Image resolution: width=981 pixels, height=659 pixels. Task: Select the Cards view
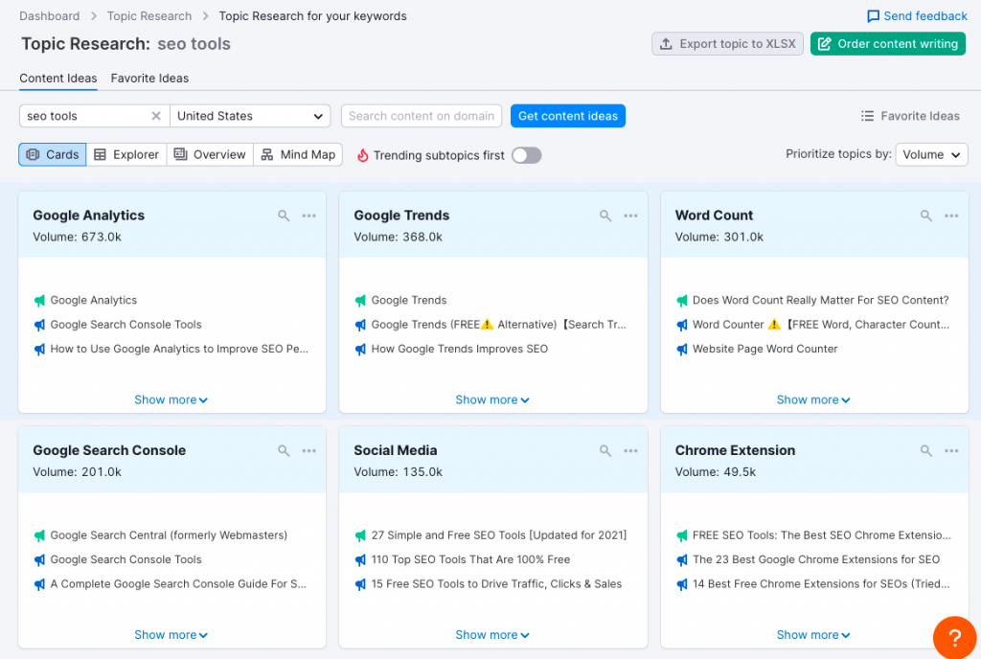[52, 154]
